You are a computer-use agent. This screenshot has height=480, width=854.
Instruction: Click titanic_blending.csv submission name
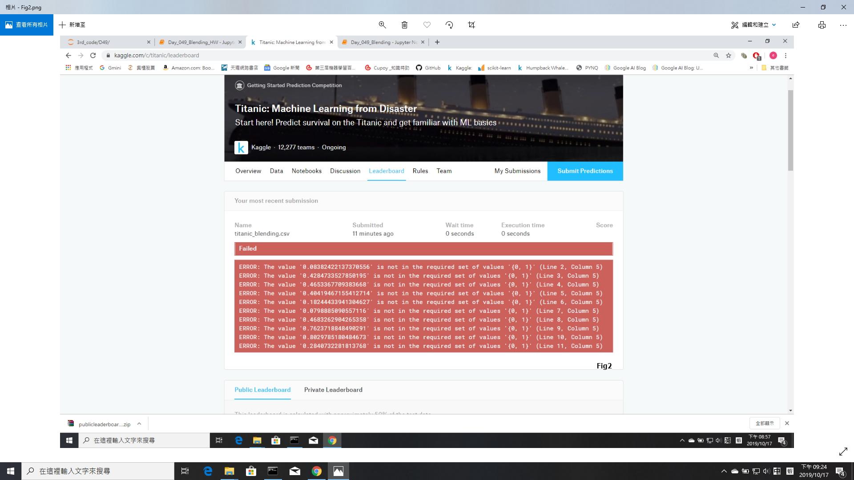click(x=262, y=234)
